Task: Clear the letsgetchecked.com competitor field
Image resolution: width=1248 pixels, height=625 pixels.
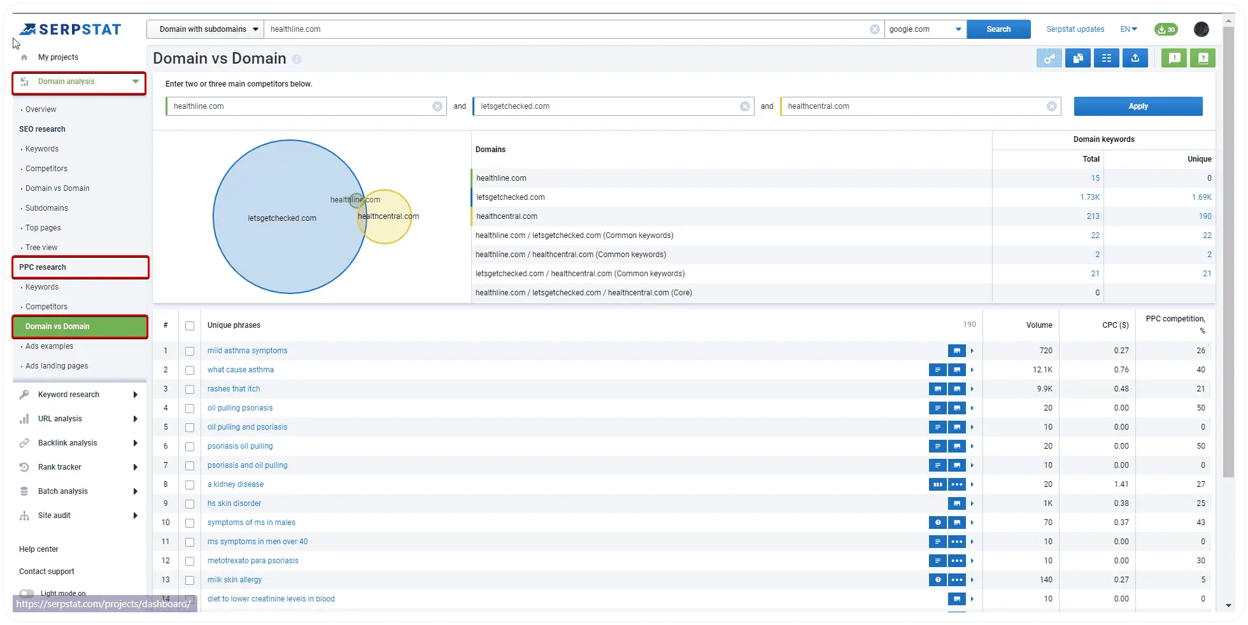Action: (744, 106)
